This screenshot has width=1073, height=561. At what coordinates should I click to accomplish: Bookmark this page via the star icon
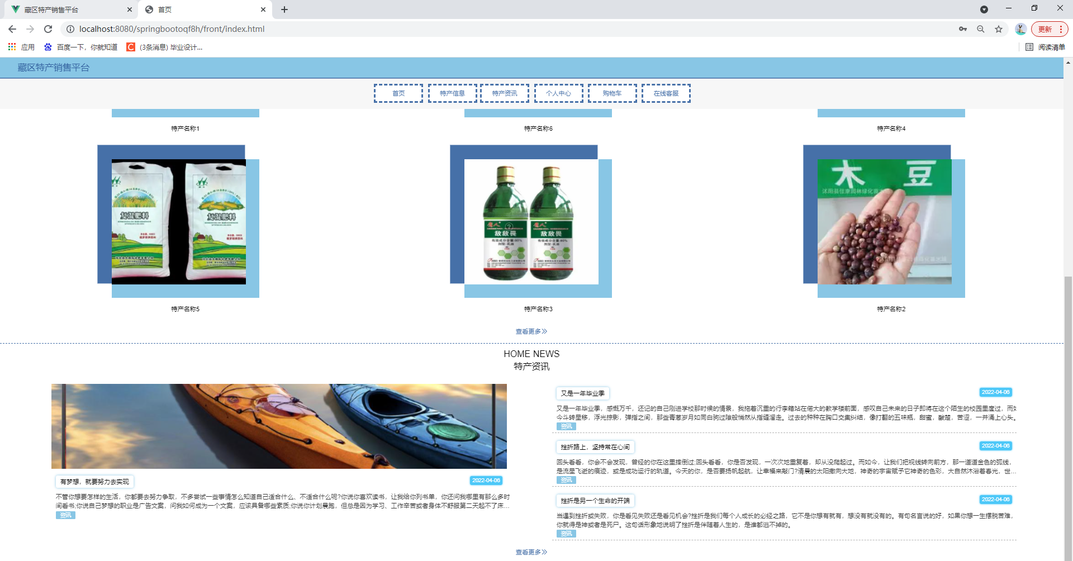pyautogui.click(x=999, y=29)
